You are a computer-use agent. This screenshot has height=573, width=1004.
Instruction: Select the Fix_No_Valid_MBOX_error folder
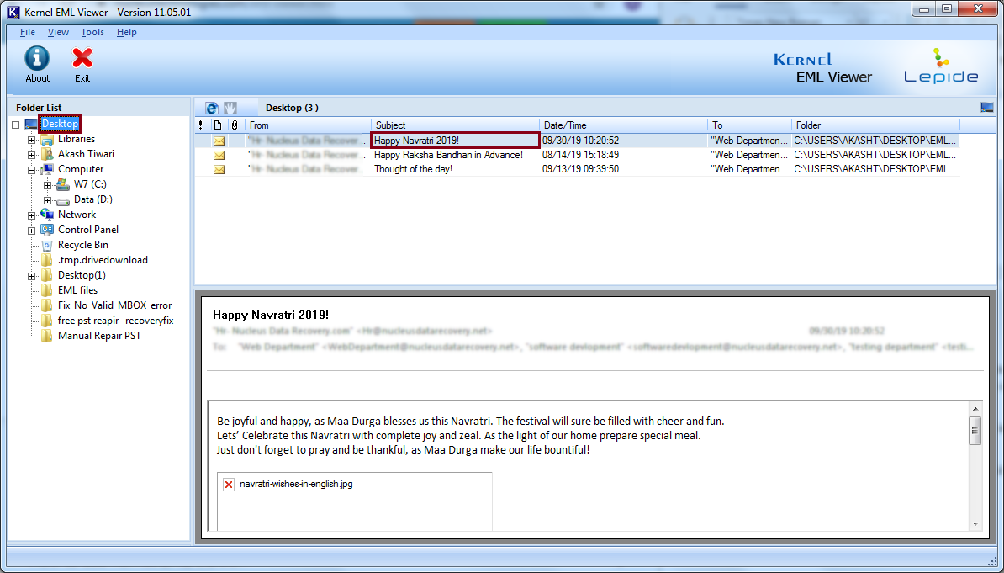(x=114, y=305)
